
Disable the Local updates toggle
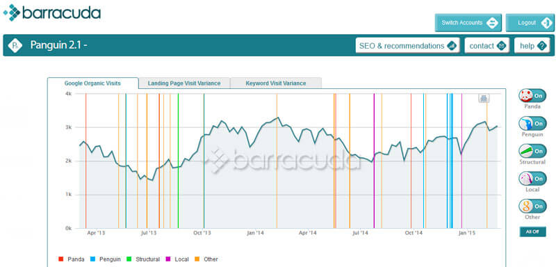(532, 179)
